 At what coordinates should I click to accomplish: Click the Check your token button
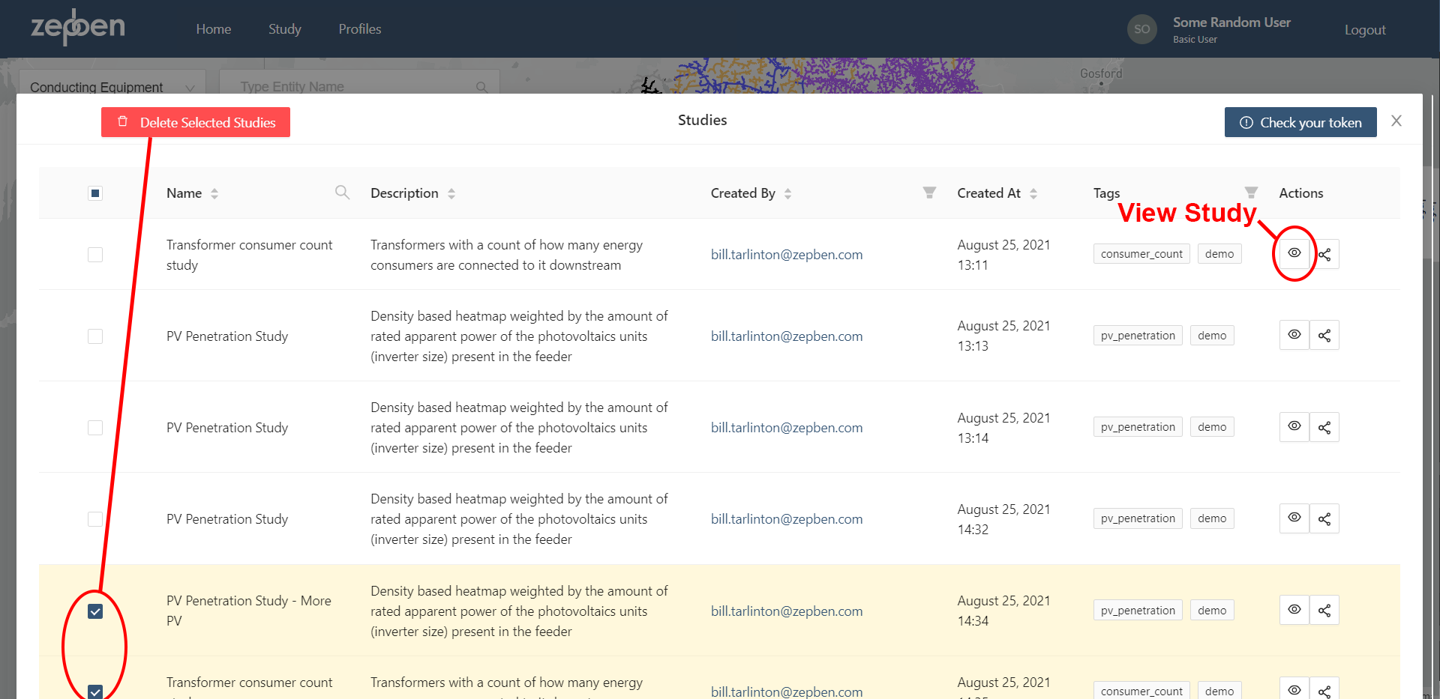[1300, 122]
